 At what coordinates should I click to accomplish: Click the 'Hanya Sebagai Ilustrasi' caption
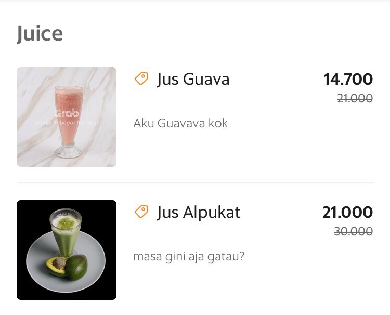tap(67, 123)
